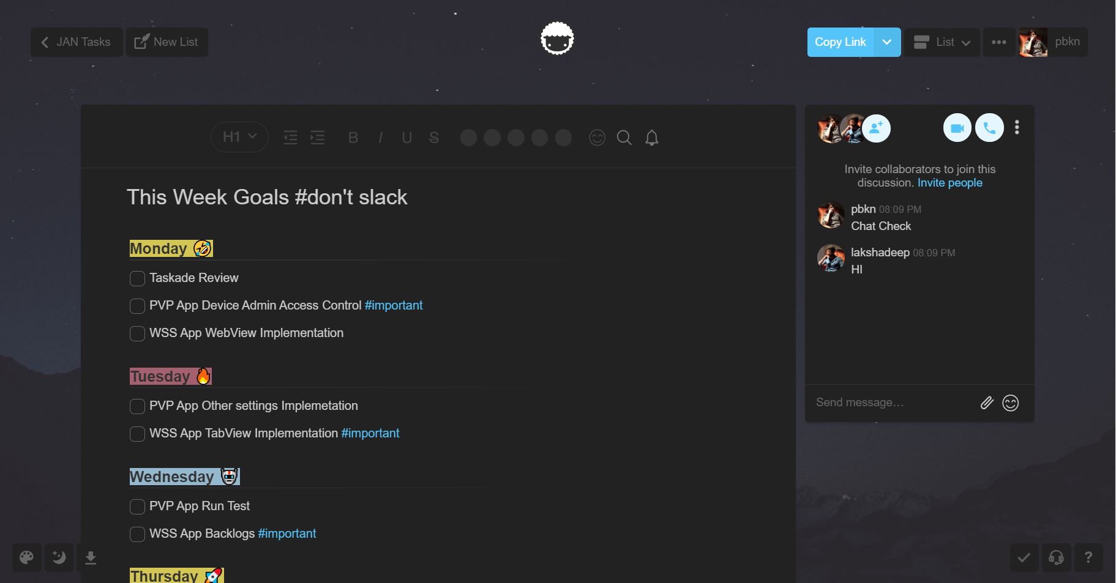Screen dimensions: 1116x583
Task: Click the New List button
Action: [x=167, y=42]
